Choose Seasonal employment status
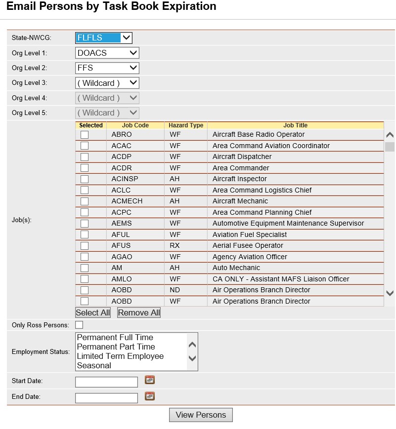Viewport: 396px width, 429px height. [x=94, y=365]
